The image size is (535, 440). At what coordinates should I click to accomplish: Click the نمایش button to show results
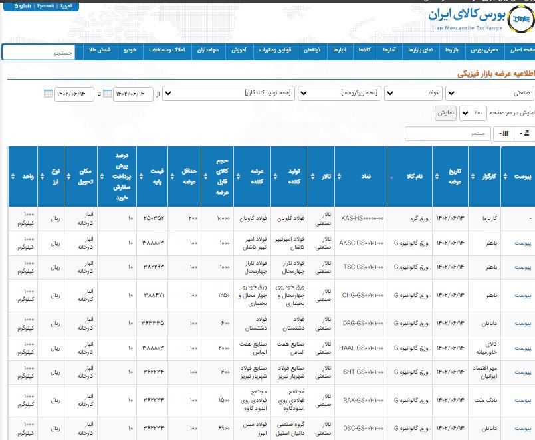click(x=445, y=113)
